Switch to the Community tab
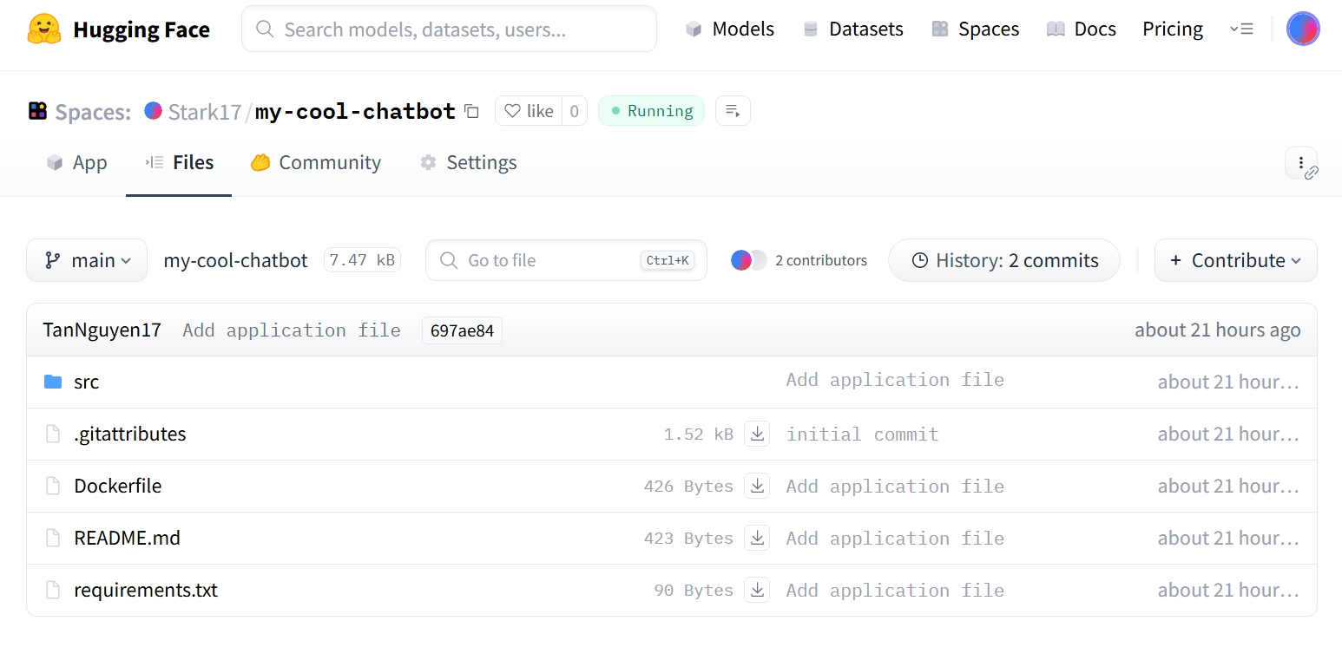 [316, 163]
